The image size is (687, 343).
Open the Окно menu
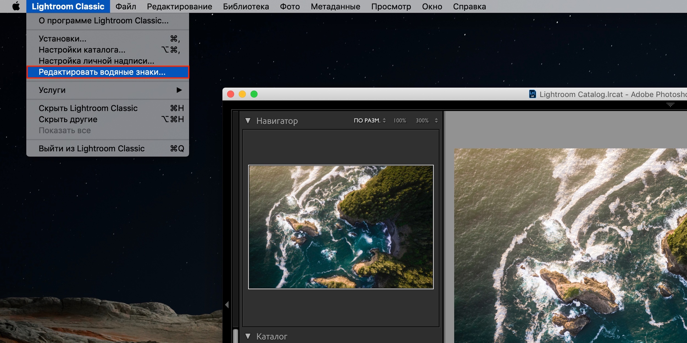pyautogui.click(x=432, y=6)
